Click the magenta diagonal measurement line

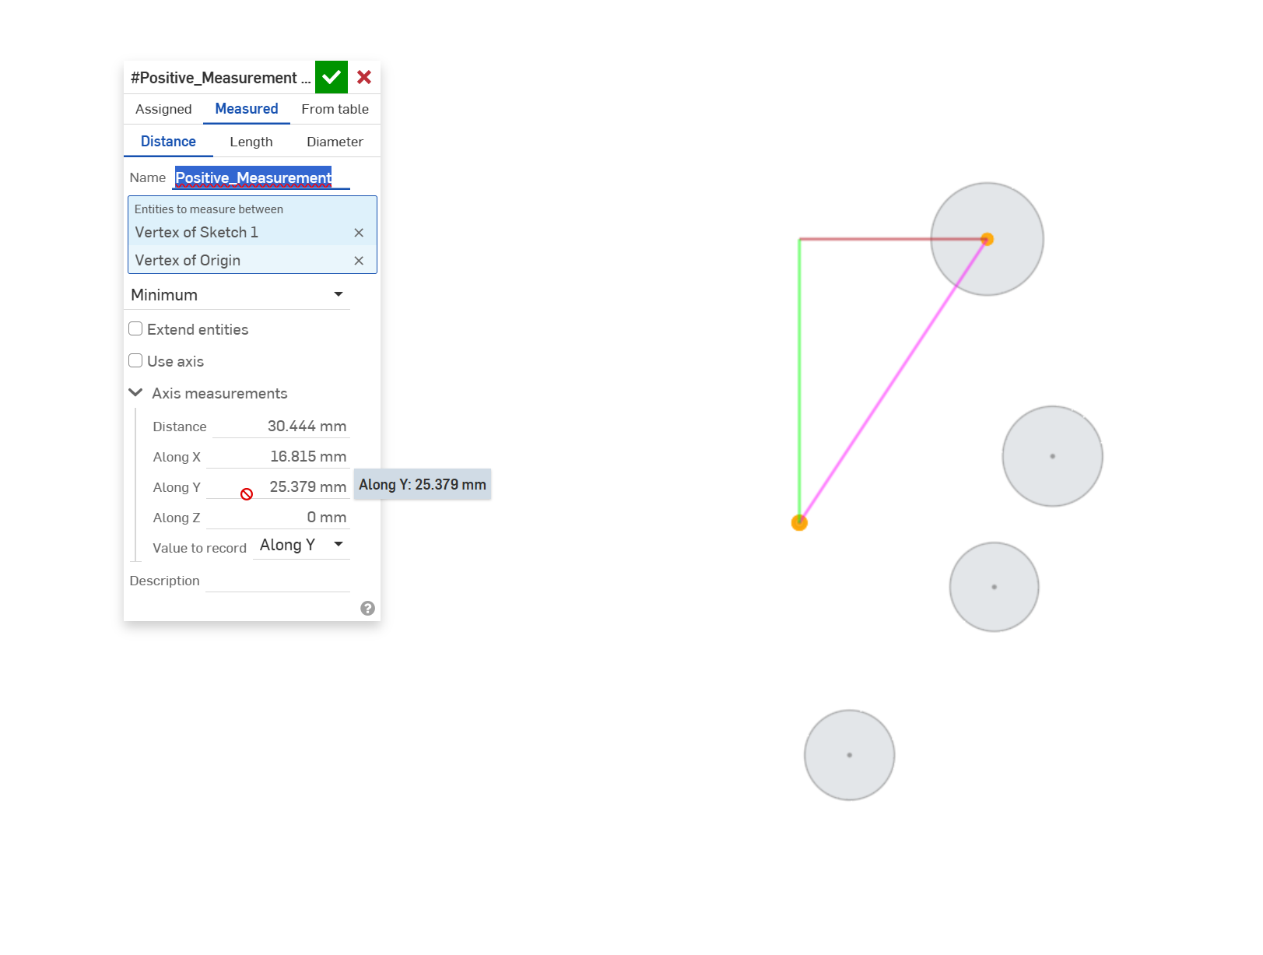(x=893, y=381)
